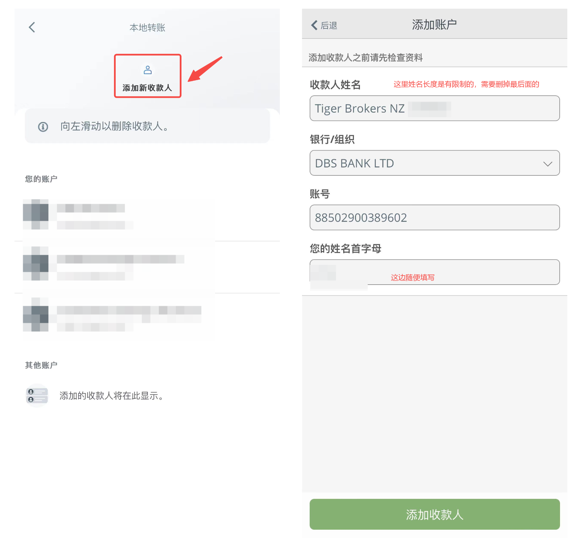Tap the 后退 back chevron in 添加账户
The height and width of the screenshot is (538, 586).
pyautogui.click(x=314, y=25)
